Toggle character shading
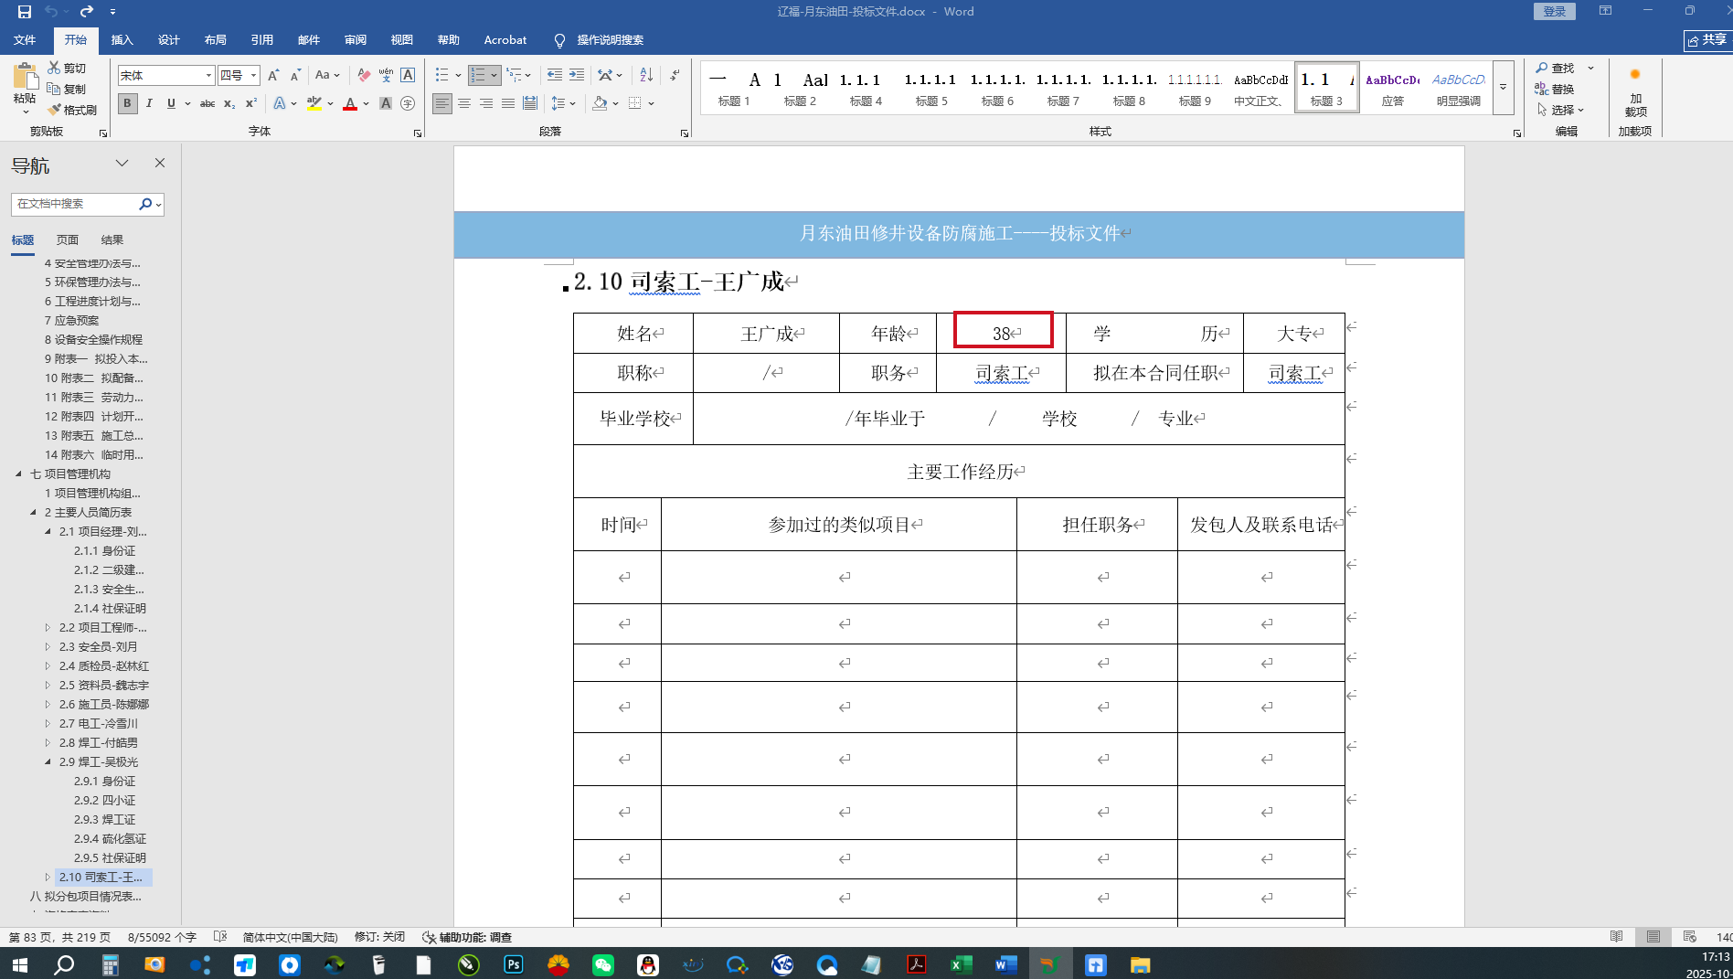 [386, 103]
